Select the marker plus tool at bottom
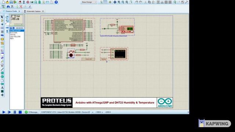Image resolution: width=235 pixels, height=132 pixels. pos(2,95)
